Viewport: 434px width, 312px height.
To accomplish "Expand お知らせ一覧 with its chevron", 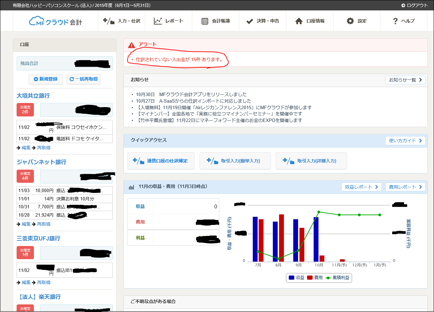I will 421,80.
